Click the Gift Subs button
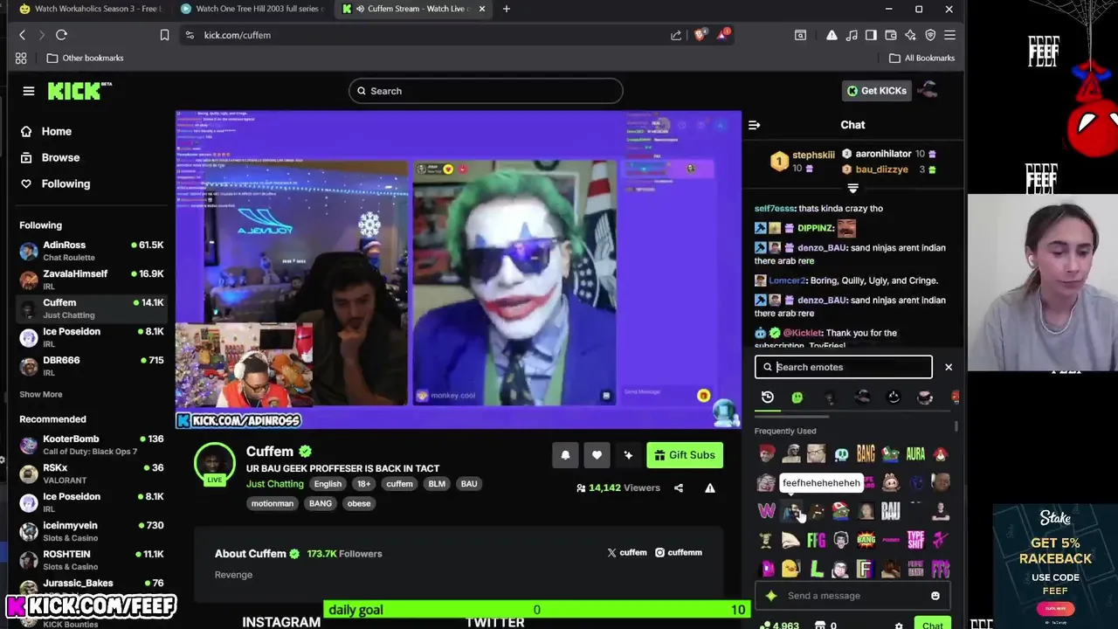This screenshot has width=1118, height=629. (685, 455)
